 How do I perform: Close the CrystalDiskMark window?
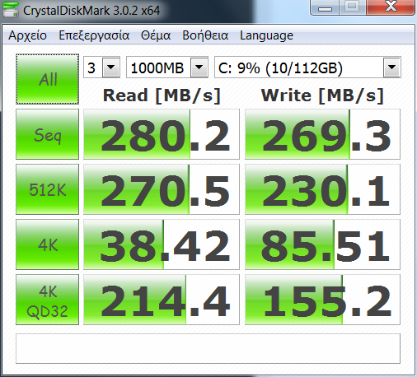point(391,7)
